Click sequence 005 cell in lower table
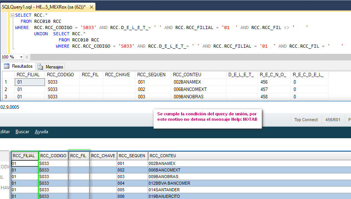Viewport: 351px width, 199px height. [x=132, y=190]
